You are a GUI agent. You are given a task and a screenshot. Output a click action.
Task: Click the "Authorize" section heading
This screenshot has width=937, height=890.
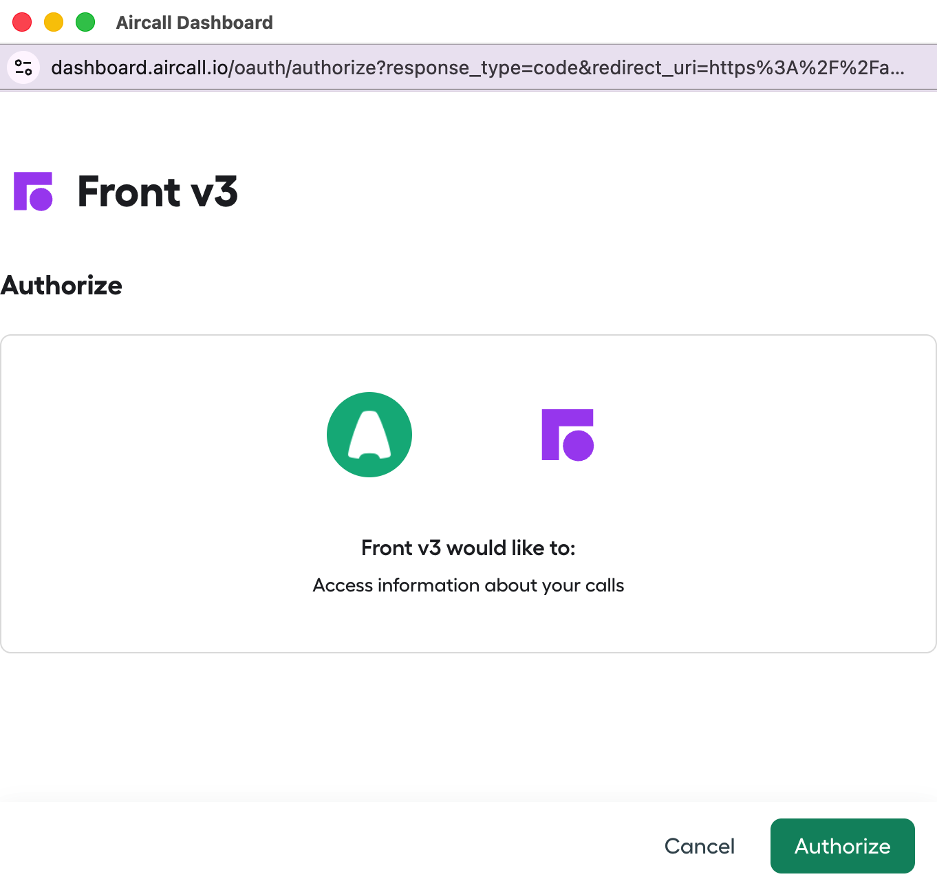[61, 285]
